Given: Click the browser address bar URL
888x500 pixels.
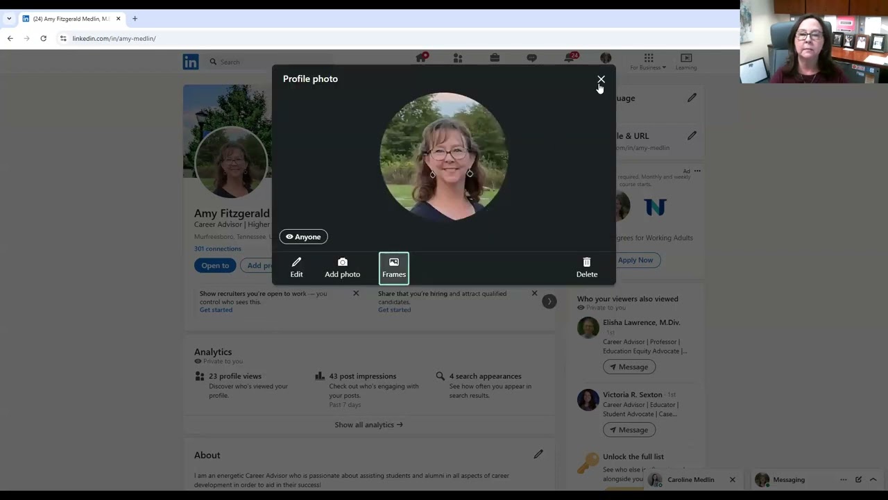Looking at the screenshot, I should (114, 38).
